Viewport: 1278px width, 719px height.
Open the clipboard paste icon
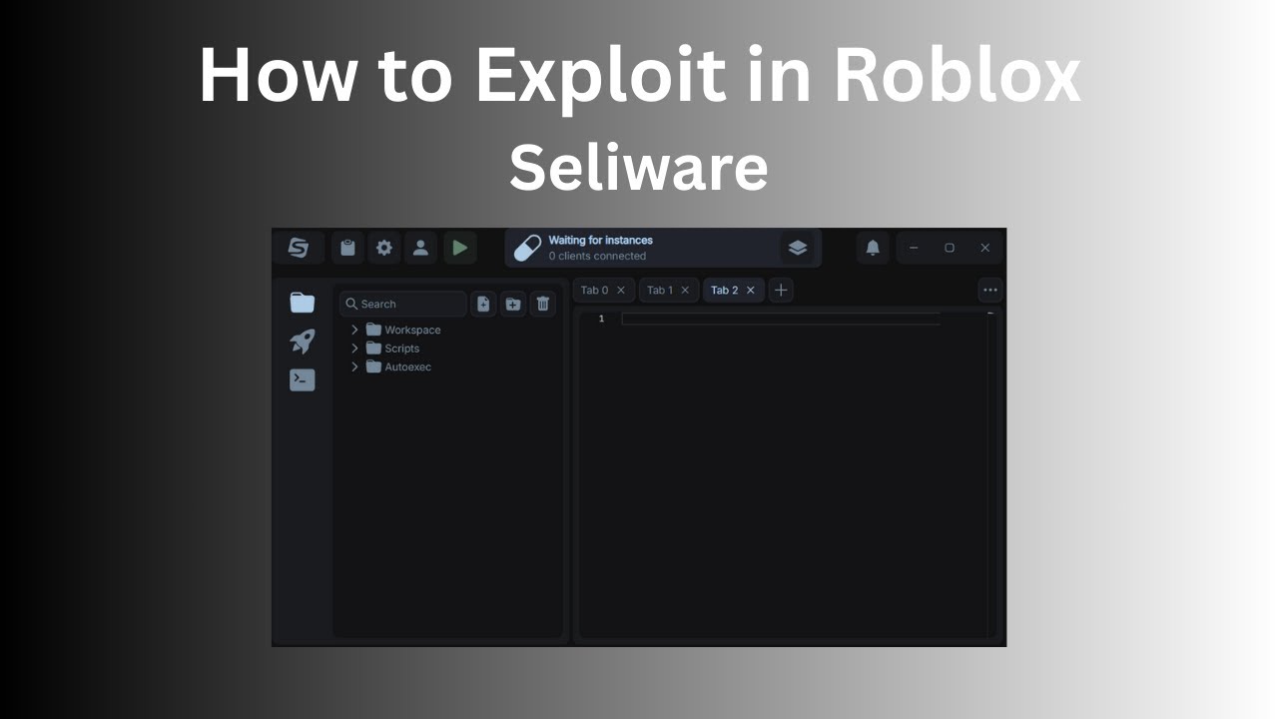[x=347, y=248]
